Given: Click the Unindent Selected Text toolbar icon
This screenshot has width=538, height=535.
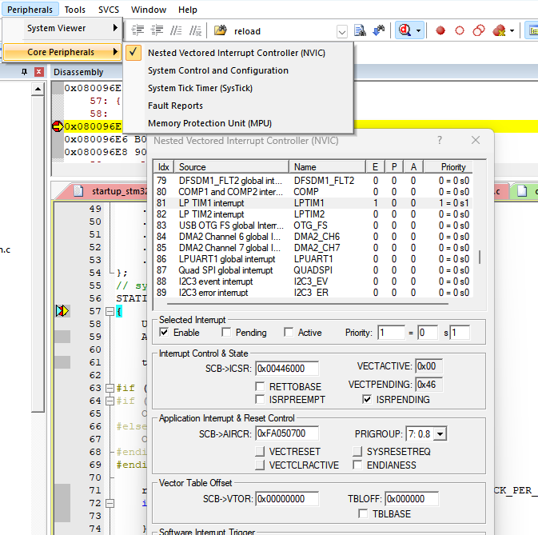Looking at the screenshot, I should pyautogui.click(x=157, y=31).
